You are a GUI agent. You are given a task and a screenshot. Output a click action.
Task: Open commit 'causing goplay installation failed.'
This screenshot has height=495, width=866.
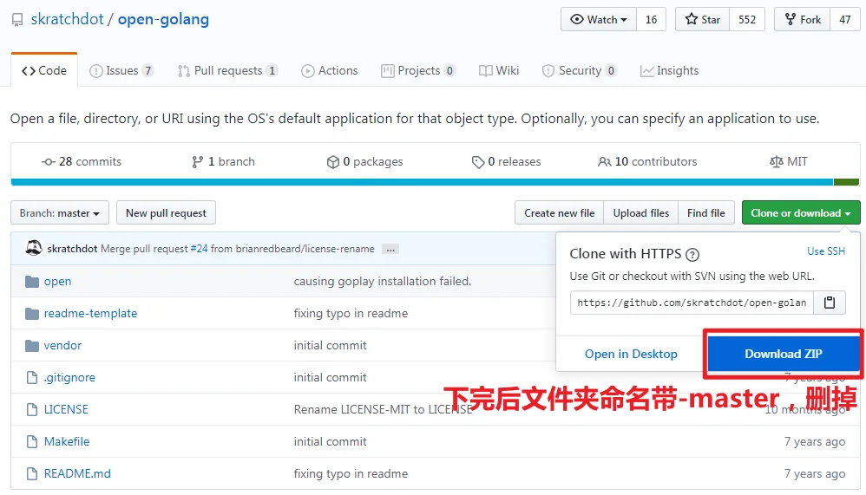click(382, 282)
